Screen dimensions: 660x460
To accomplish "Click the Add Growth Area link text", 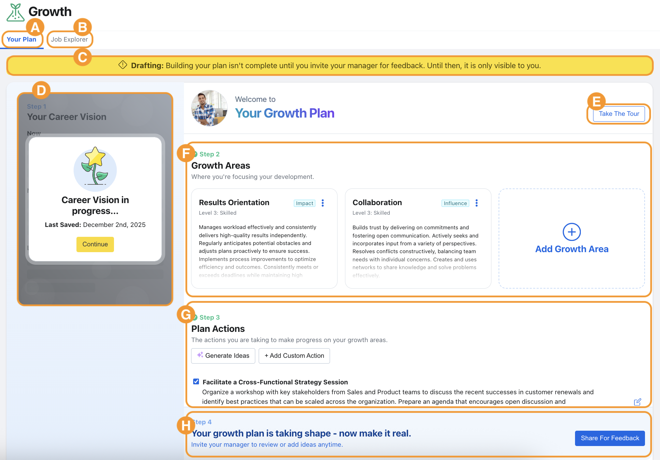I will 572,249.
